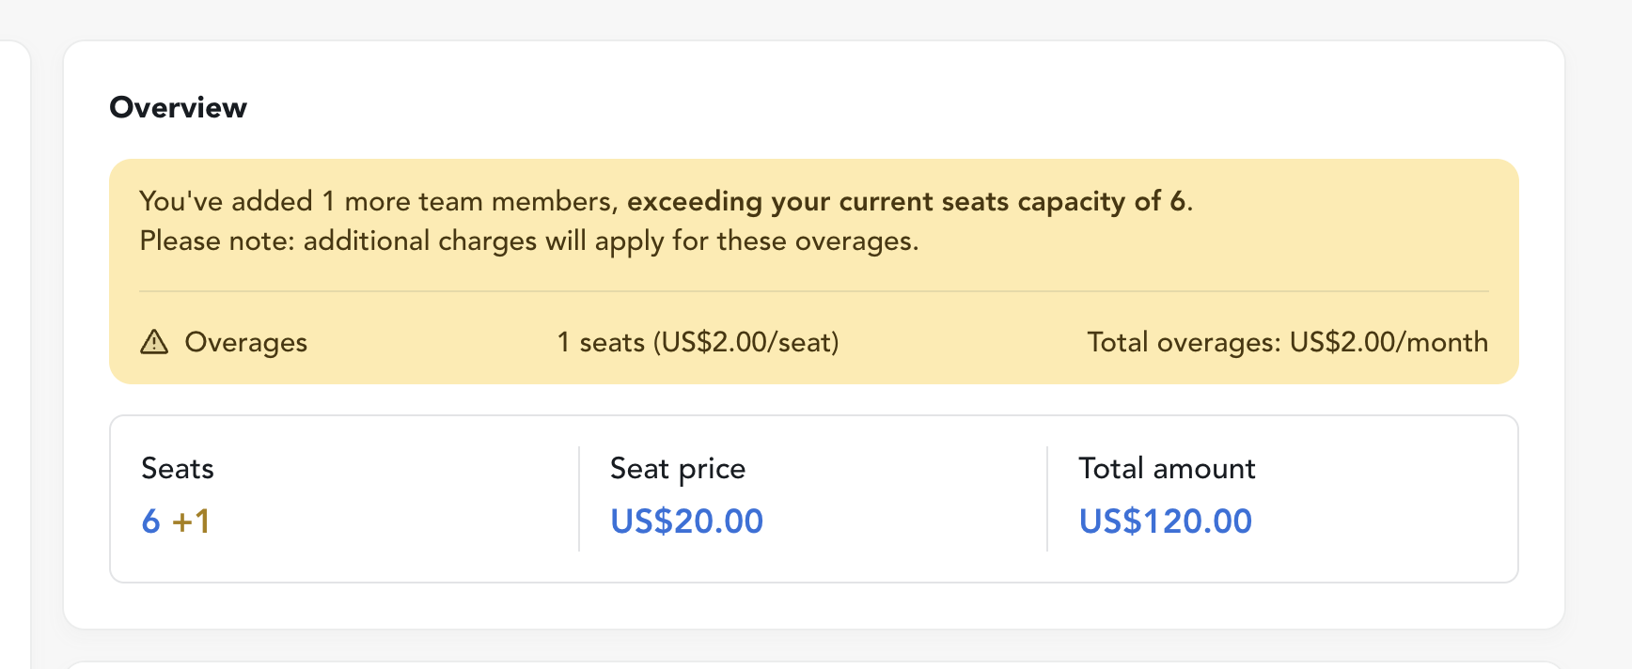Viewport: 1632px width, 669px height.
Task: Click the blue seat count 6
Action: click(150, 521)
